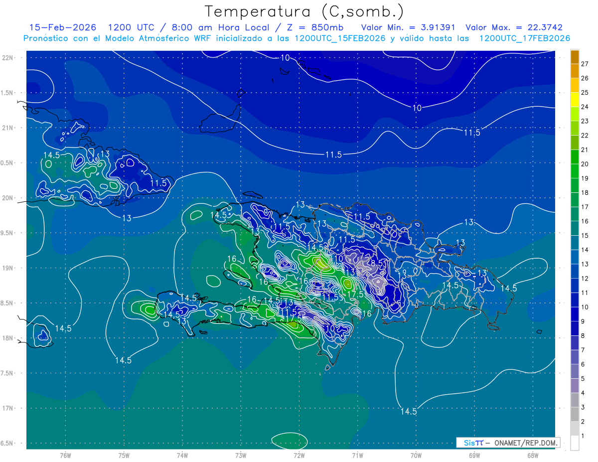
Task: Pick the green swatch between 19 and 20
Action: coord(575,171)
